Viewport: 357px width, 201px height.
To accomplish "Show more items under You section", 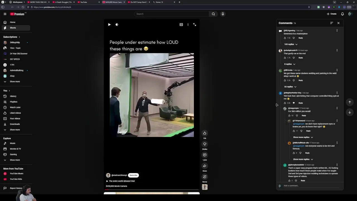I will (x=16, y=130).
